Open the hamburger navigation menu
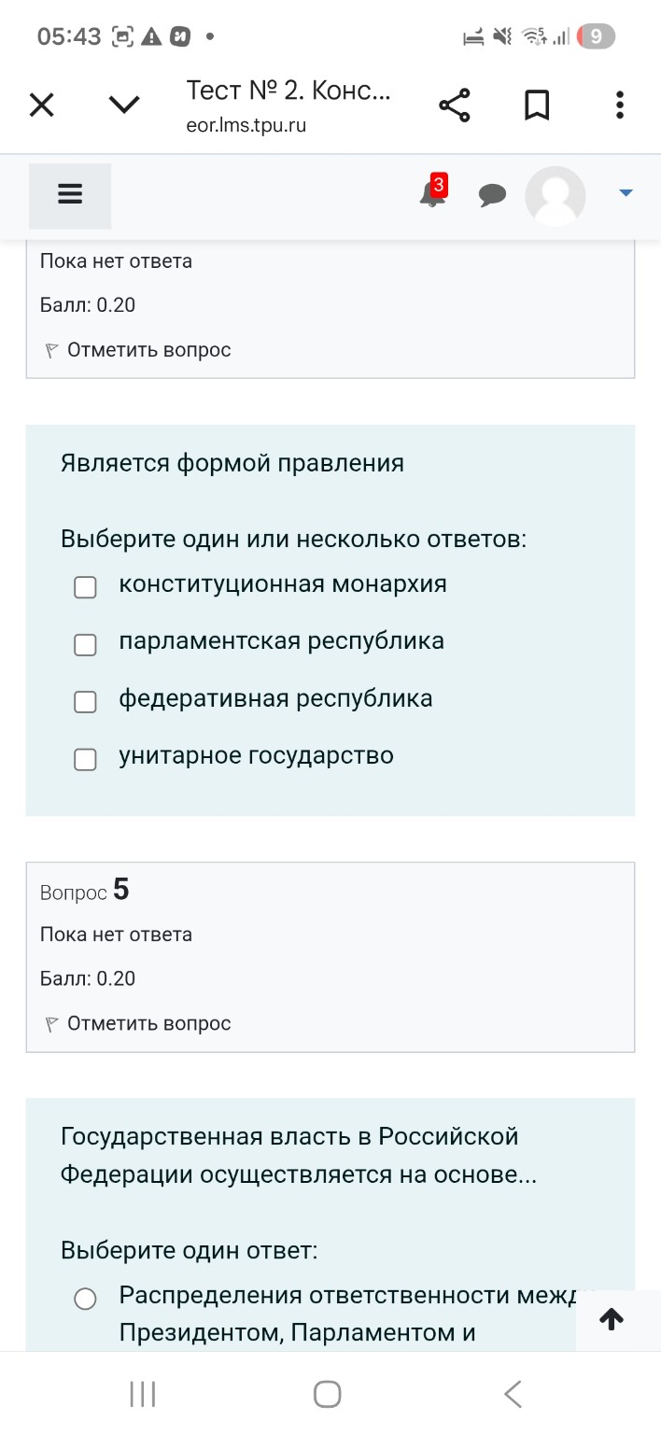Screen dimensions: 661x1434 click(69, 195)
